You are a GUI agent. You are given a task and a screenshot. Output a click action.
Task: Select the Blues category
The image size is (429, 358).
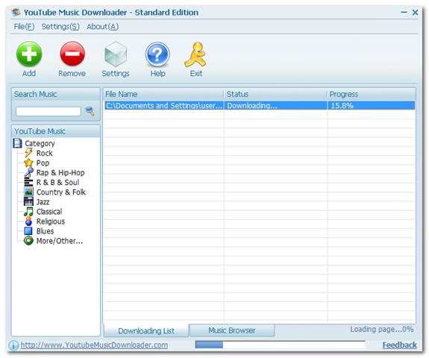click(46, 231)
